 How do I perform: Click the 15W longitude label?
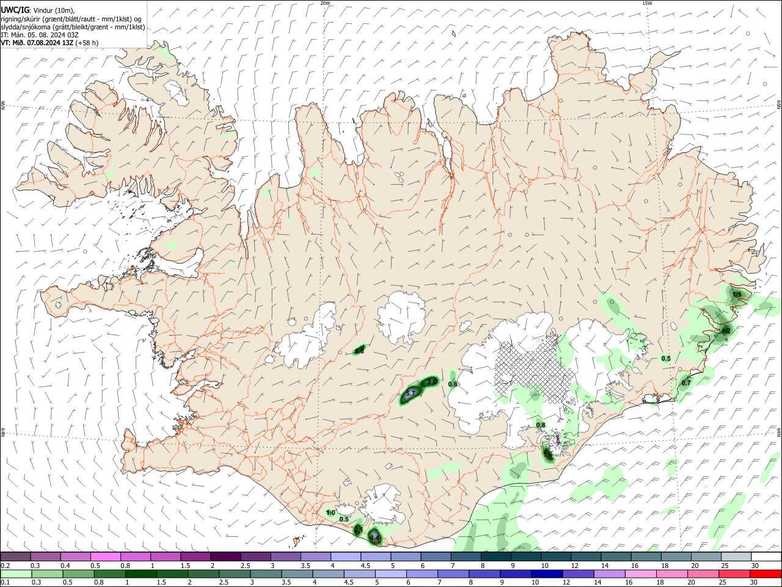(647, 3)
